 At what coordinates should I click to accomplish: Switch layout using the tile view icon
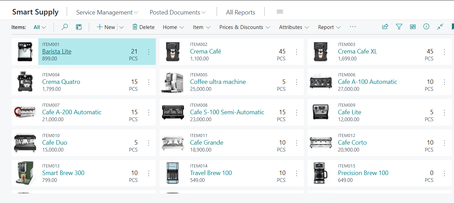pos(413,27)
